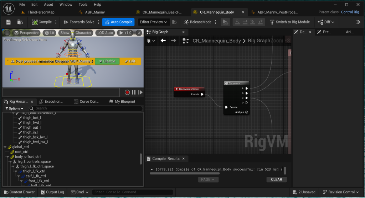
Task: Toggle ReleaseMode button
Action: (x=197, y=22)
